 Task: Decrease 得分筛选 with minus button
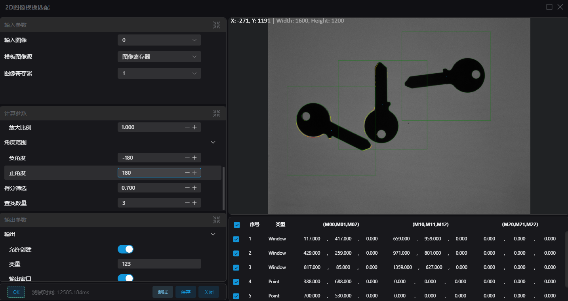[187, 188]
